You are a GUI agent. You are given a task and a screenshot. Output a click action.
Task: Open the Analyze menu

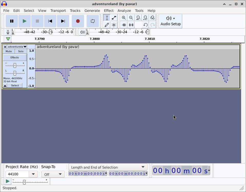(x=124, y=11)
